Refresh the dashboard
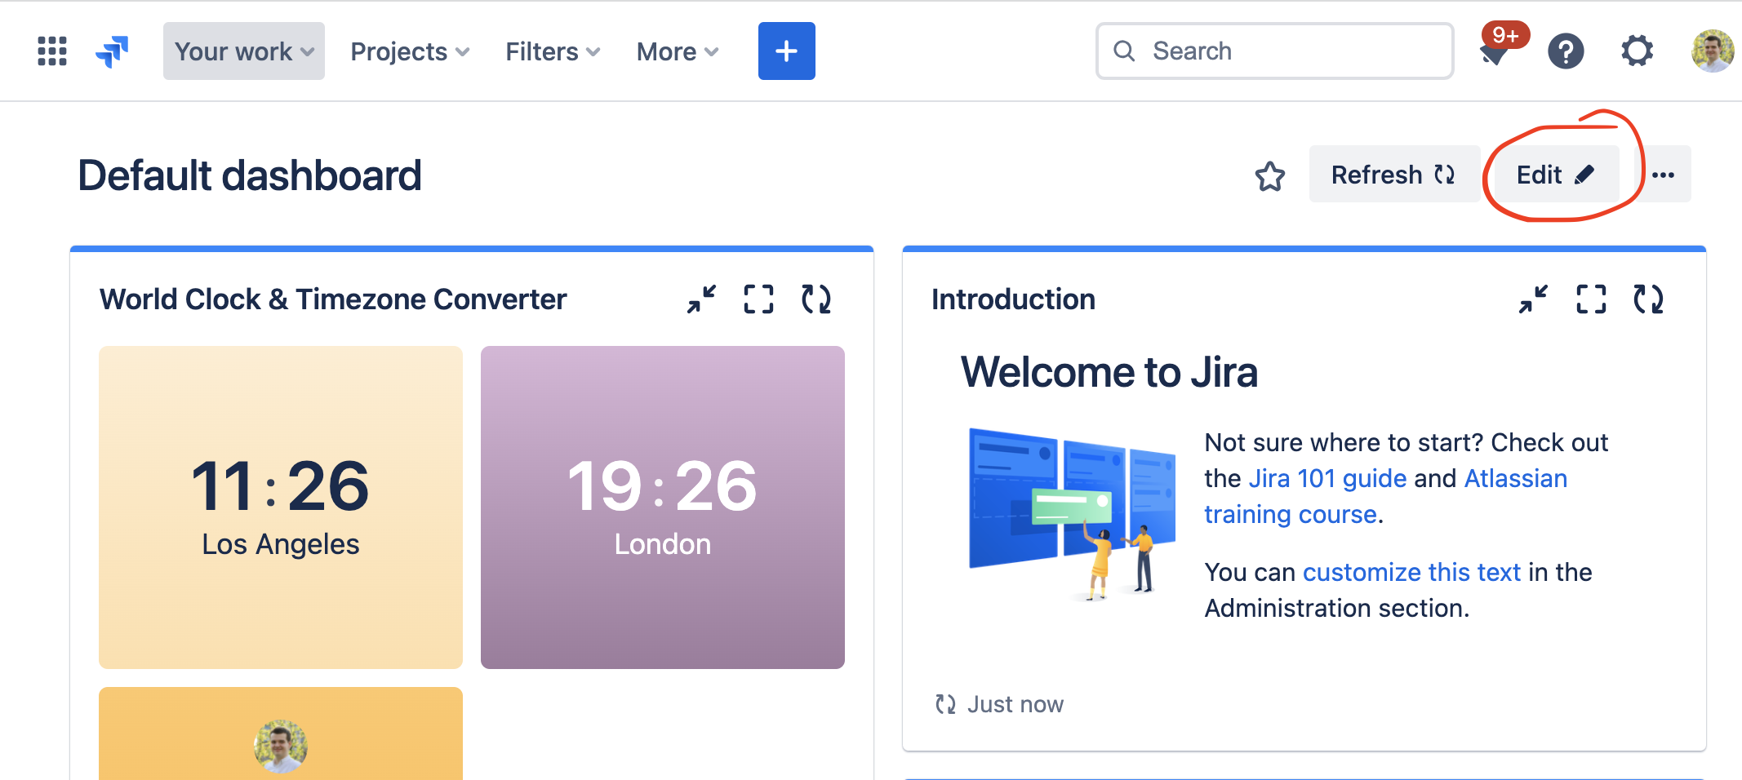 click(x=1393, y=175)
